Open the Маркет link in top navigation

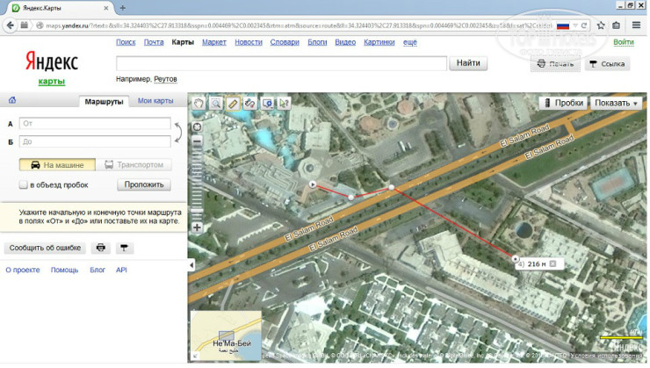coord(213,41)
